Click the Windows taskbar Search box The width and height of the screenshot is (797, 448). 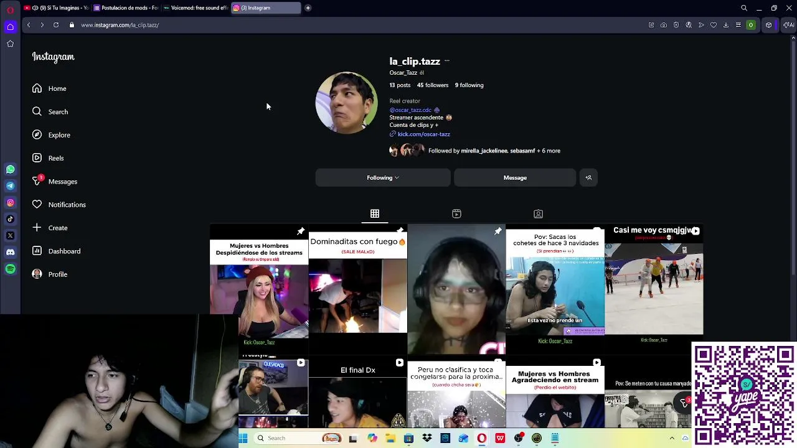tap(299, 438)
